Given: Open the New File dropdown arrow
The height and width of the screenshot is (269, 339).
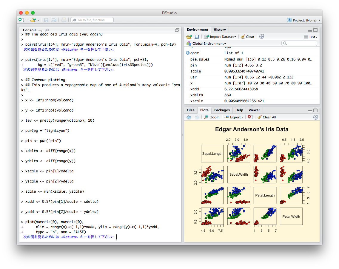Looking at the screenshot, I should click(26, 20).
